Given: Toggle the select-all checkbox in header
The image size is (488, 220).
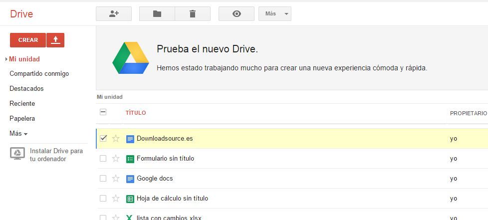Looking at the screenshot, I should (x=103, y=112).
